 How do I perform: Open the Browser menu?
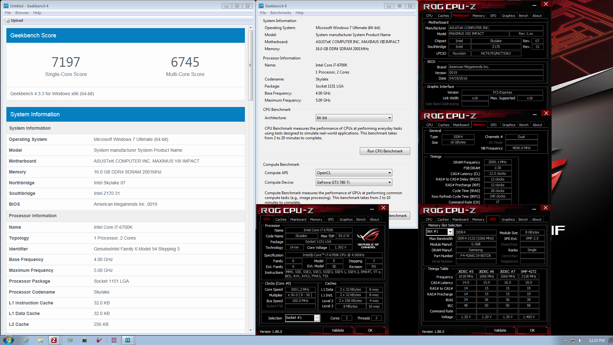point(22,13)
